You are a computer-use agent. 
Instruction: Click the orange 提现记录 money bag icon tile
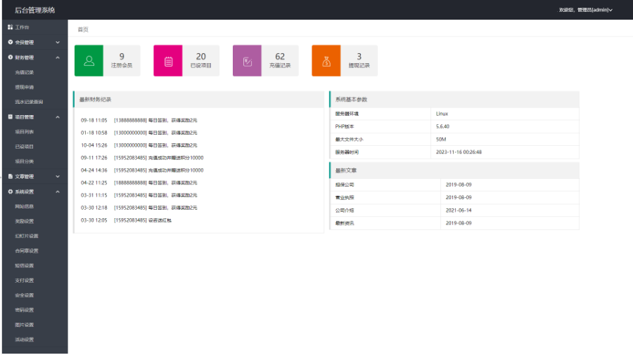pyautogui.click(x=326, y=61)
